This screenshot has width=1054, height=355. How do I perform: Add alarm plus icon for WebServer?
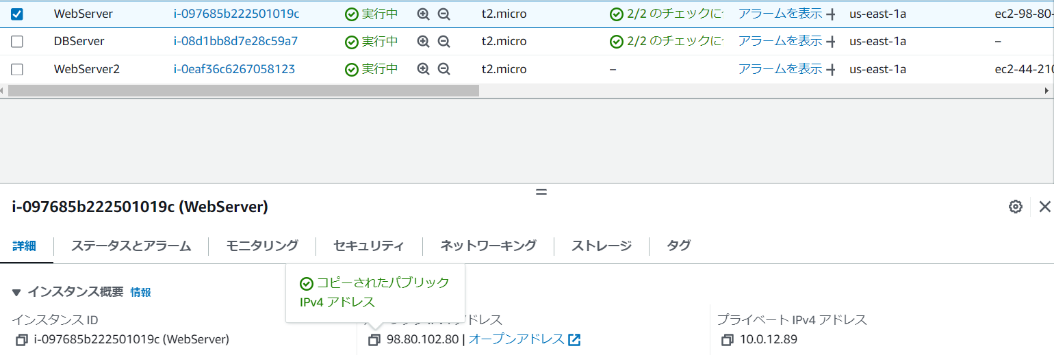coord(831,14)
